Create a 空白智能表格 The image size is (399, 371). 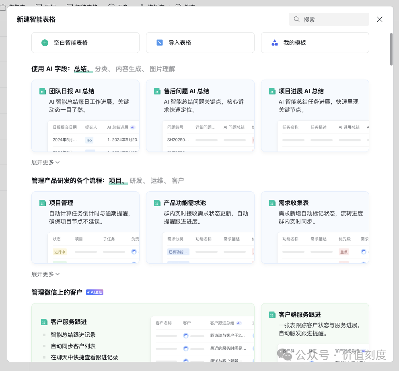[86, 43]
